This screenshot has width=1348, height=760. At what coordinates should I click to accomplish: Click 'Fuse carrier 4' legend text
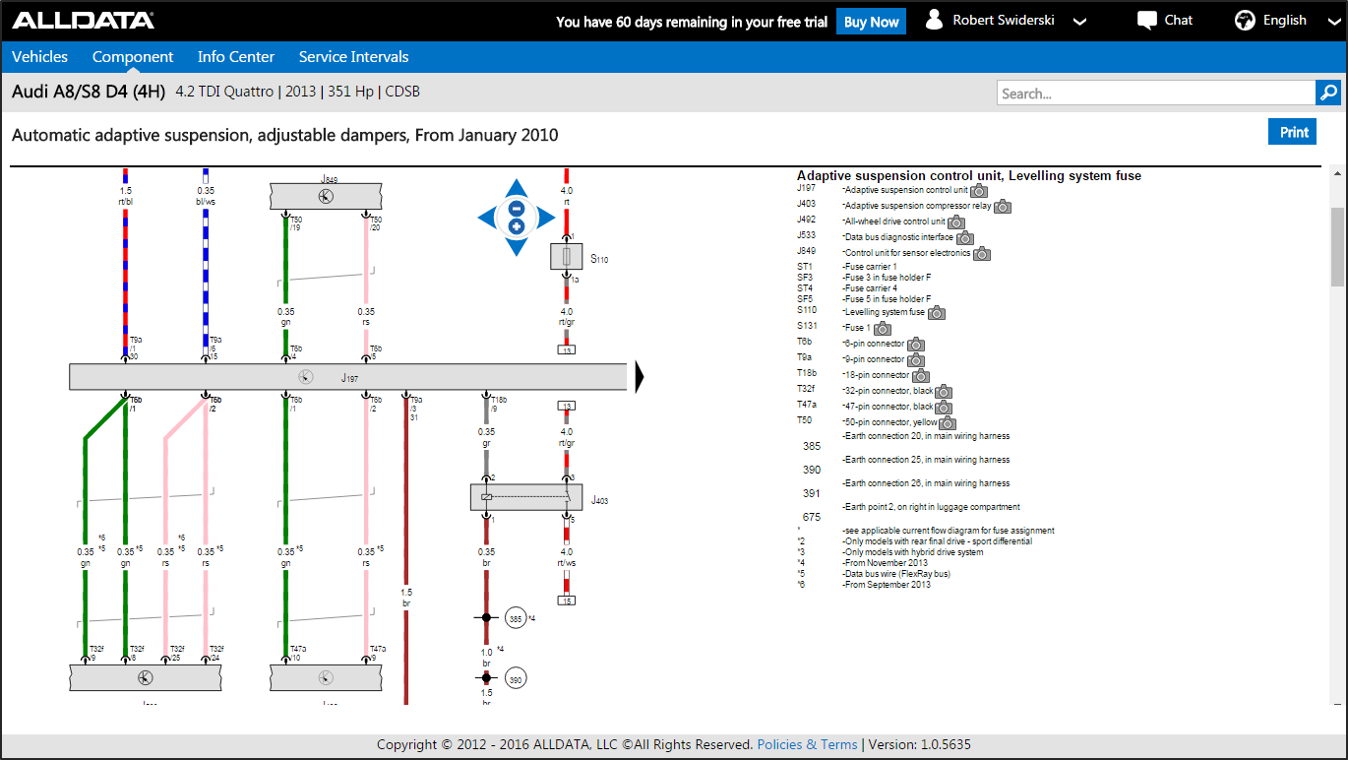coord(870,288)
